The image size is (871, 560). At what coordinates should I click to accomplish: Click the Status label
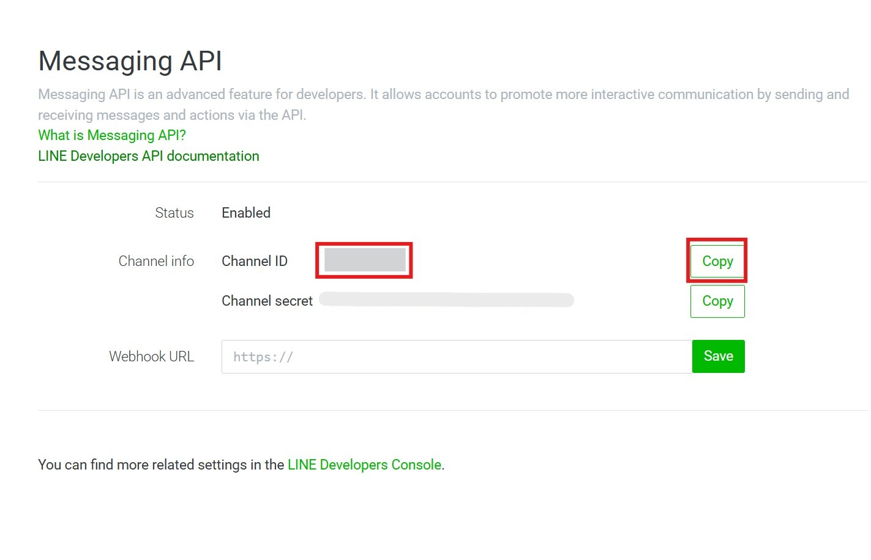[x=174, y=213]
